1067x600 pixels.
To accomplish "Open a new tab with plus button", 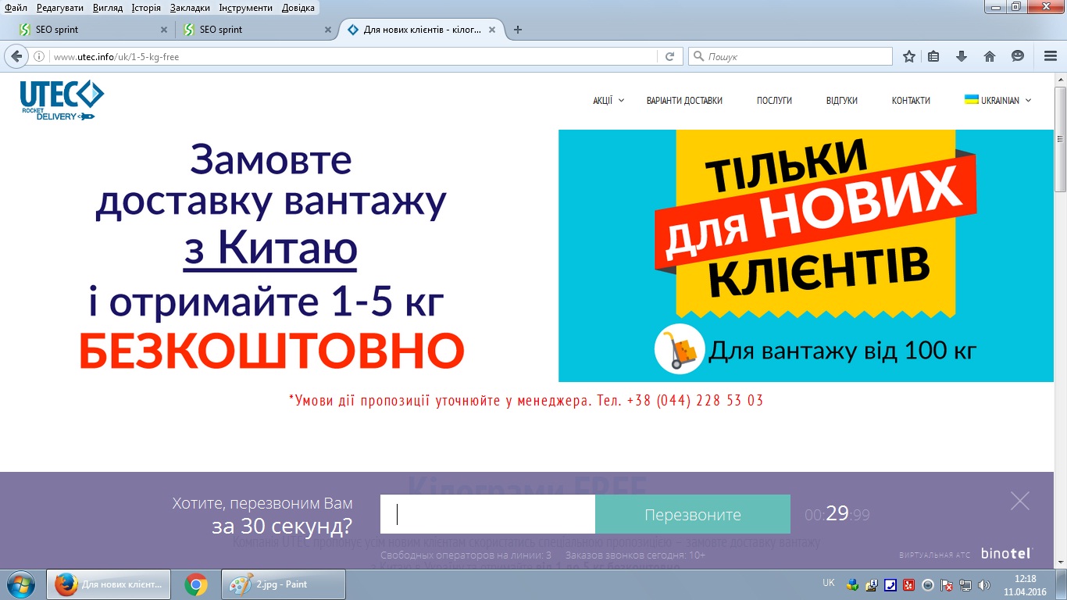I will (517, 30).
